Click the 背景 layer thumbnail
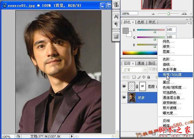 (132, 97)
